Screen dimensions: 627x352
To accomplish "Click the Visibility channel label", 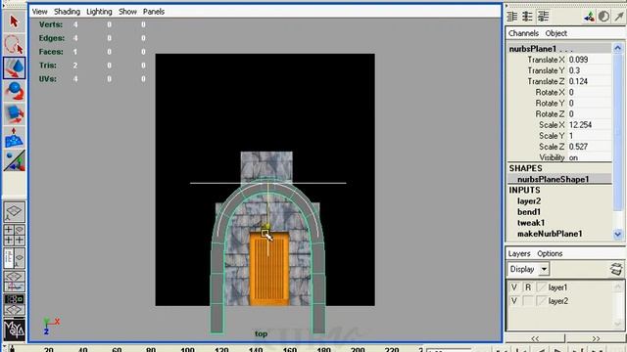I will (552, 157).
